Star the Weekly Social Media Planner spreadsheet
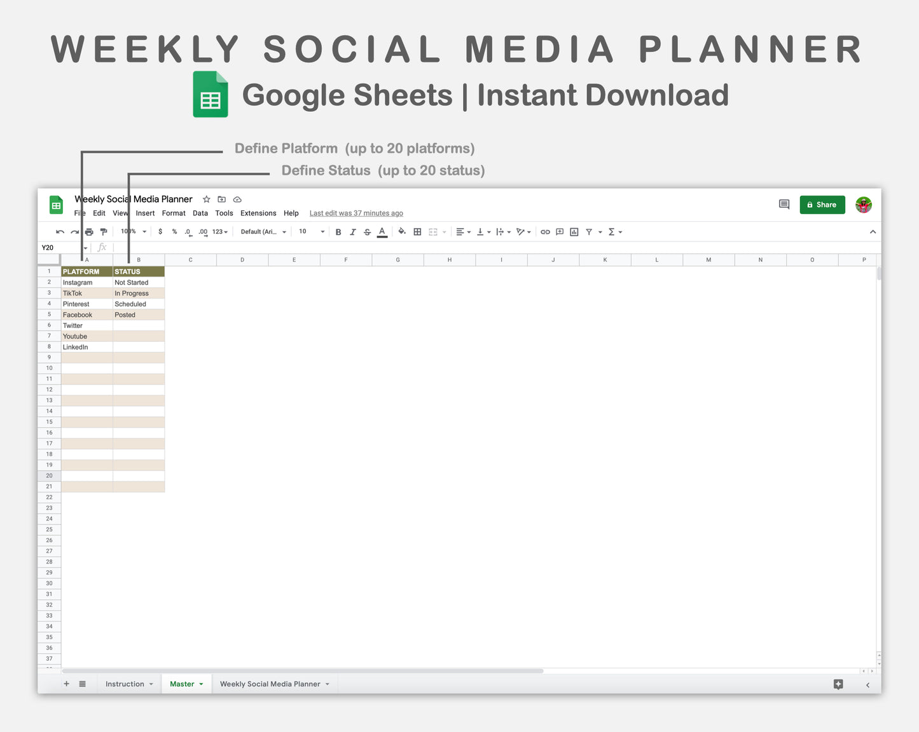 point(206,199)
